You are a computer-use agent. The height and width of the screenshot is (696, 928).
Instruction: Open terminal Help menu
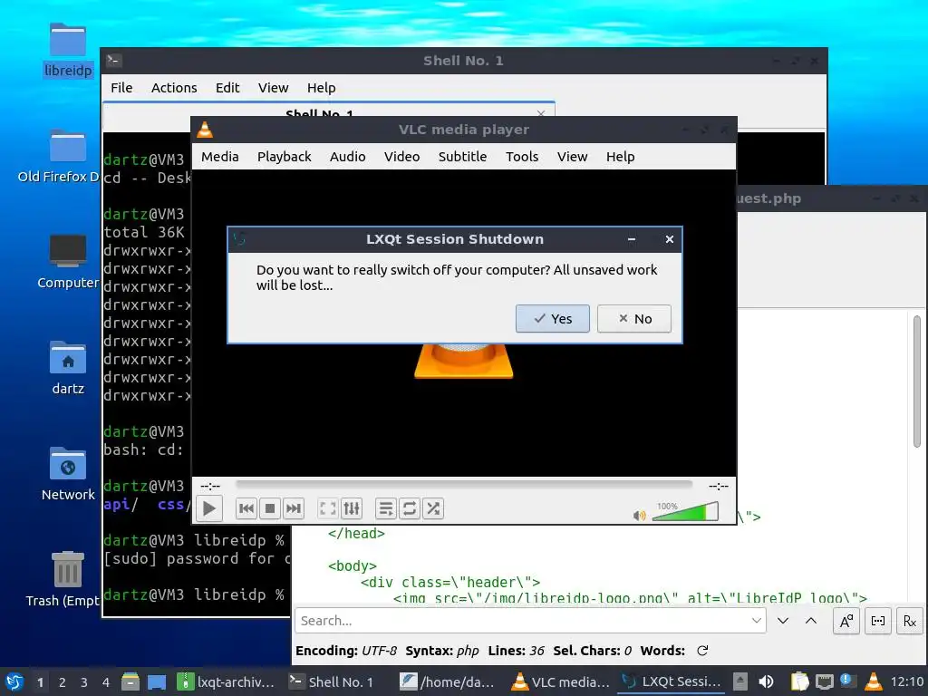(x=322, y=88)
